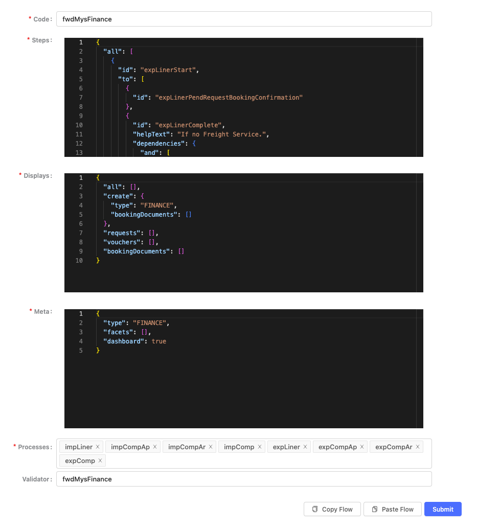Click "create" key in Displays editor
Image resolution: width=477 pixels, height=531 pixels.
point(118,196)
